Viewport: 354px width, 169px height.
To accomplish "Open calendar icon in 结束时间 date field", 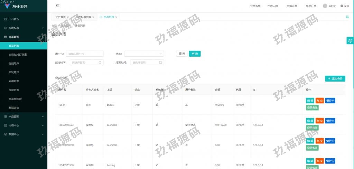I will point(160,63).
